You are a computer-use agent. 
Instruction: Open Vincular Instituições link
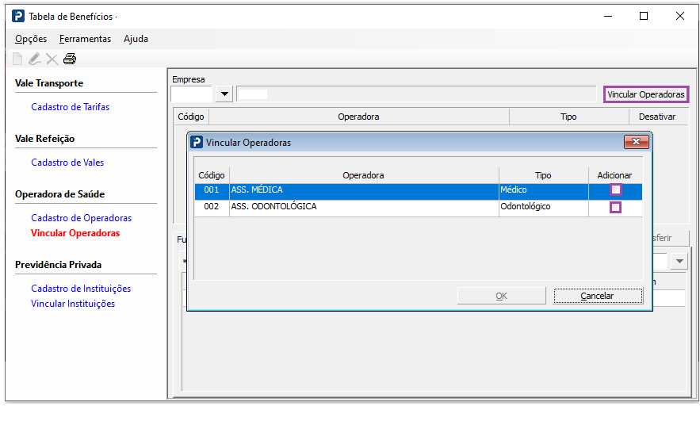(x=73, y=304)
